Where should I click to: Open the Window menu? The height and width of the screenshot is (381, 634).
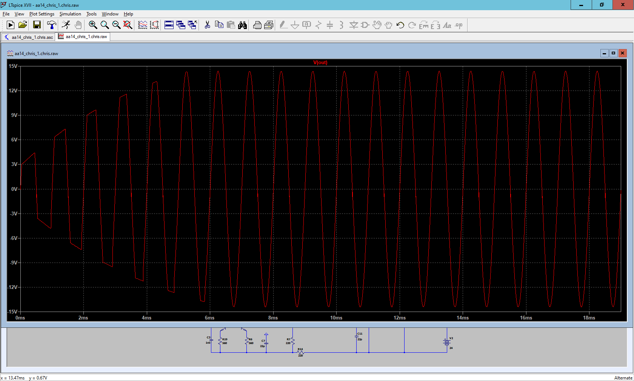tap(110, 14)
